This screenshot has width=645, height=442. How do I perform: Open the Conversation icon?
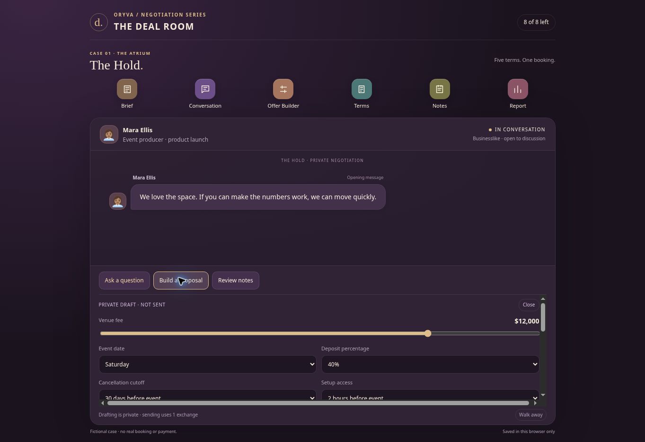[205, 89]
